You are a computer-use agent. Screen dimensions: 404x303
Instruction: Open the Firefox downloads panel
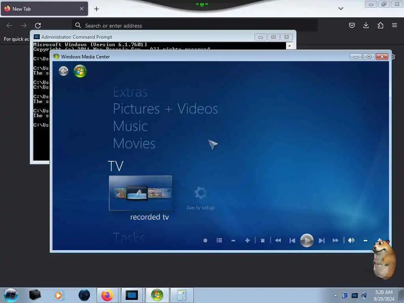[366, 25]
